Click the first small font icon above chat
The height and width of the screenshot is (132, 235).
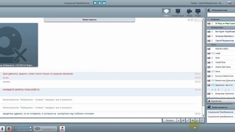pos(189,20)
